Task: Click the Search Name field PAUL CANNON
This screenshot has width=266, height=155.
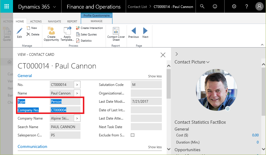Action: click(65, 127)
